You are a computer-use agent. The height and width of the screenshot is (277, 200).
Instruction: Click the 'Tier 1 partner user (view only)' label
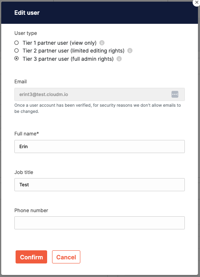pos(59,43)
